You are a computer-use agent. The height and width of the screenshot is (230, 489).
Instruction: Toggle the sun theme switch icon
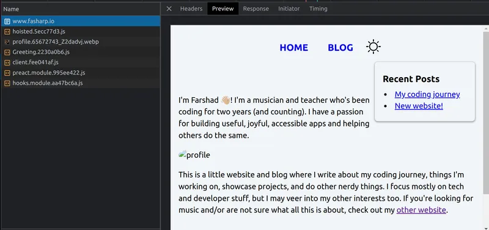click(x=373, y=47)
